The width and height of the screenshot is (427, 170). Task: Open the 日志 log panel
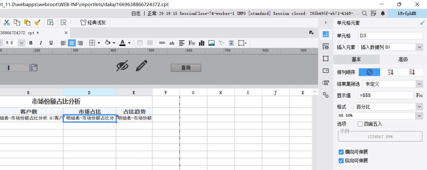pos(136,13)
